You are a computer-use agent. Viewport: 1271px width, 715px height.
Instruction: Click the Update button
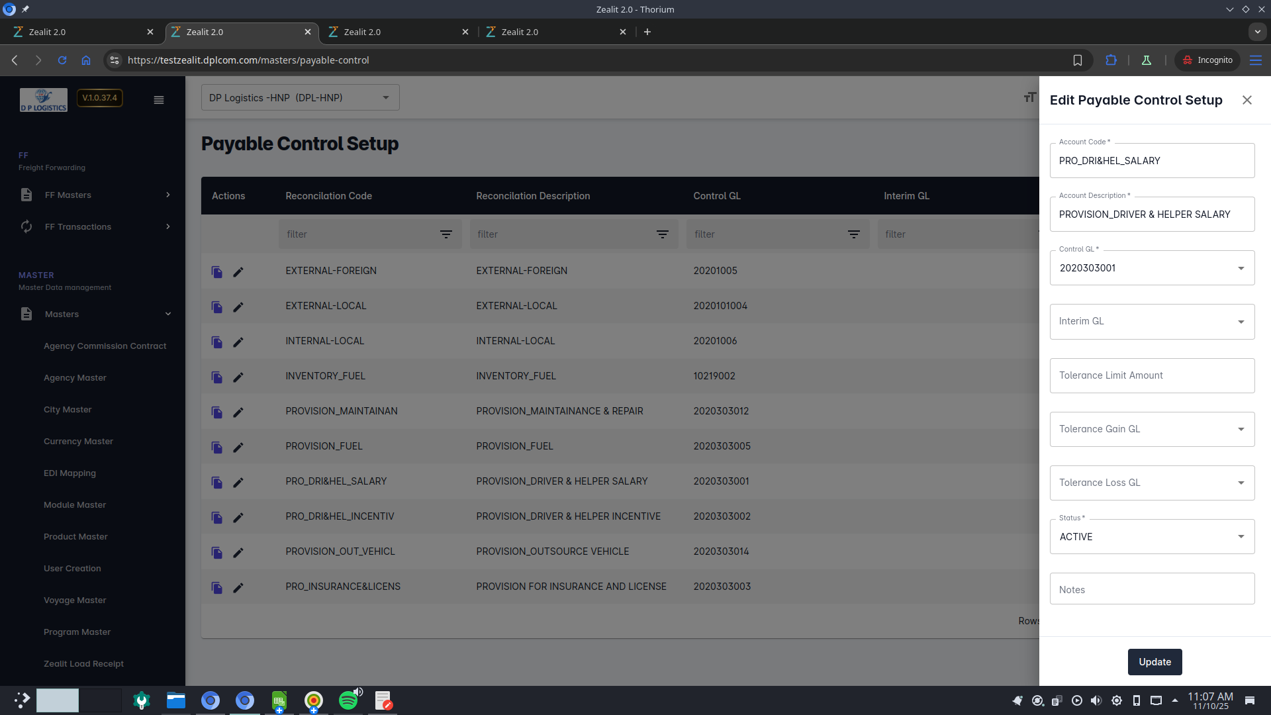coord(1154,662)
